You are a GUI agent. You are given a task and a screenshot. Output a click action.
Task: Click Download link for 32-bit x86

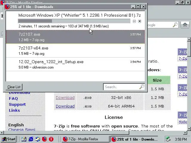coord(65,98)
